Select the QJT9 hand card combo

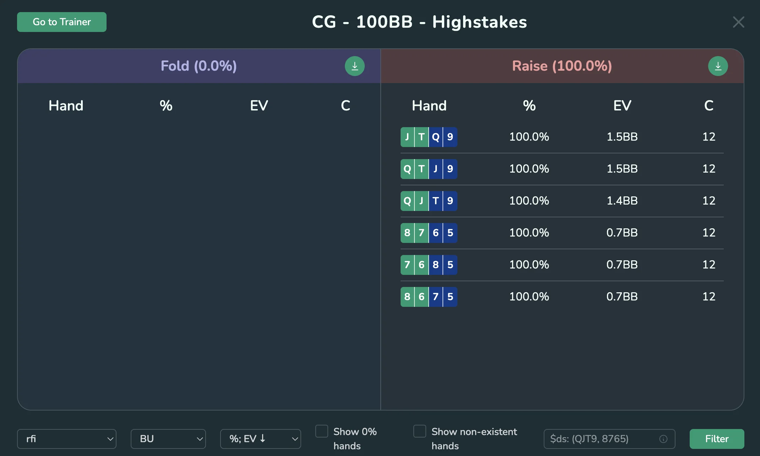(428, 201)
